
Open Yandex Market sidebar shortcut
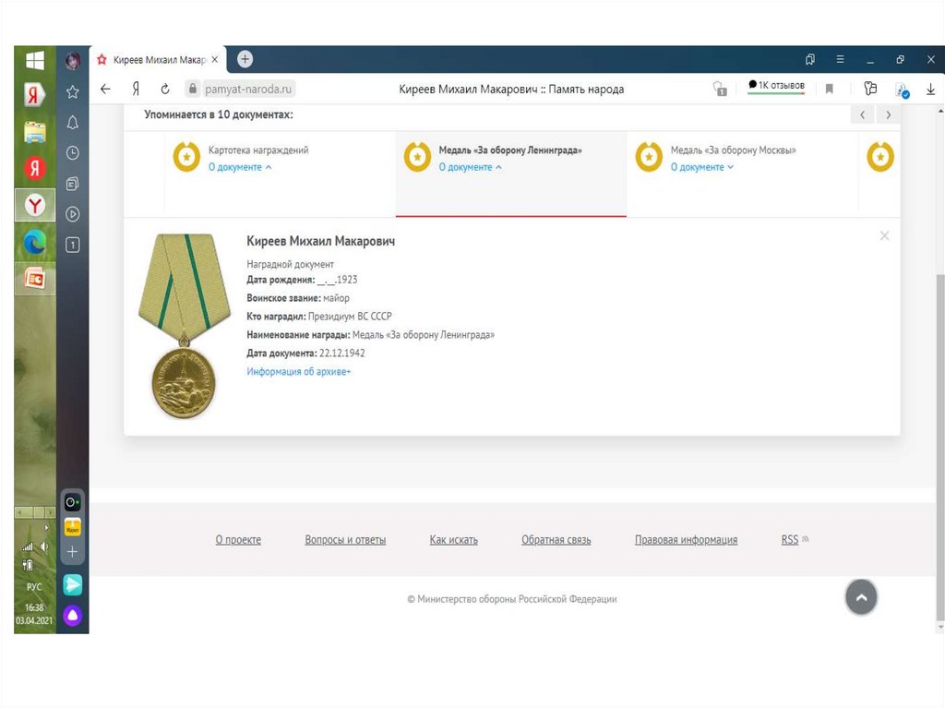[72, 527]
